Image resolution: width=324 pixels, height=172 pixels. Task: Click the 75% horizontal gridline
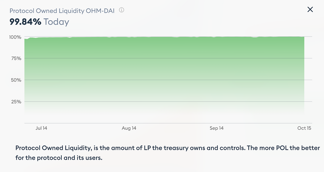coord(165,58)
